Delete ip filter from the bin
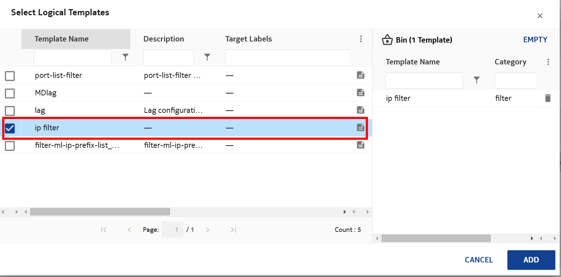561x277 pixels. (x=548, y=98)
